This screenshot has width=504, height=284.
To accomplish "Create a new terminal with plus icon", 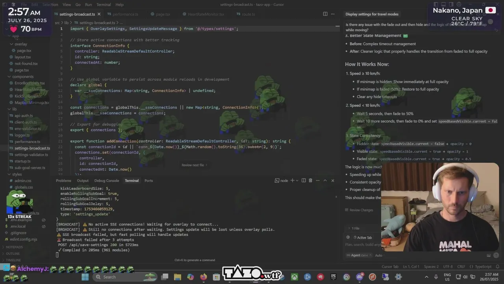I will [x=292, y=180].
